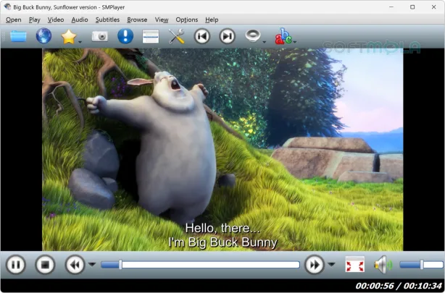Viewport: 445px width, 293px height.
Task: Take a screenshot with the camera icon
Action: pyautogui.click(x=99, y=37)
